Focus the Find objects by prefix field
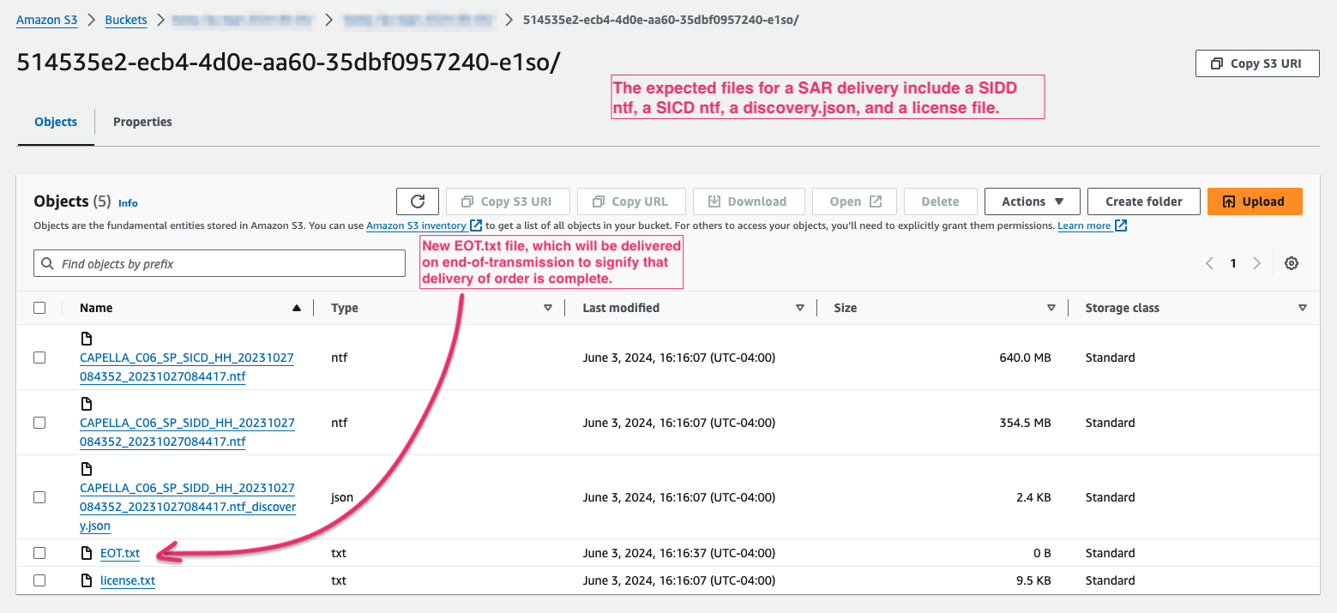 pos(220,263)
